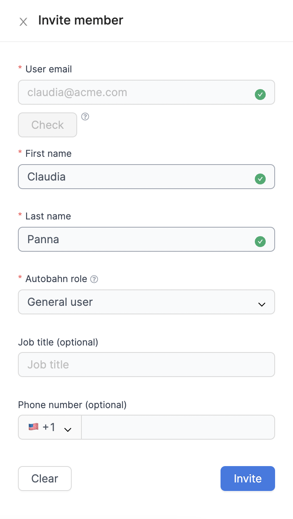Image resolution: width=293 pixels, height=519 pixels.
Task: Expand the Autobahn role dropdown arrow
Action: click(x=262, y=304)
